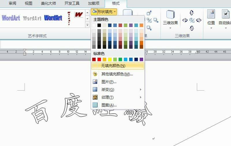Select standard purple color swatch
Screen dimensions: 231x146
(x=141, y=59)
